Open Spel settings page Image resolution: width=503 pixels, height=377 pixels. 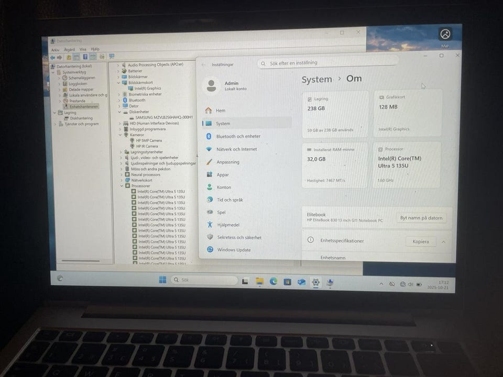click(x=221, y=212)
